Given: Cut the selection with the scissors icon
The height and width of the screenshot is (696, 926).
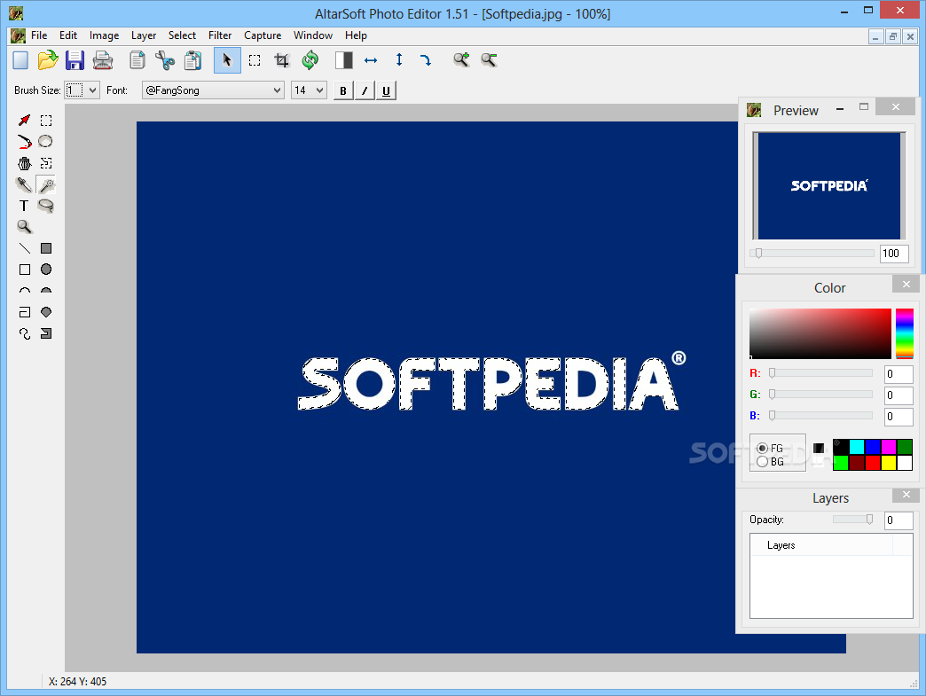Looking at the screenshot, I should 165,60.
